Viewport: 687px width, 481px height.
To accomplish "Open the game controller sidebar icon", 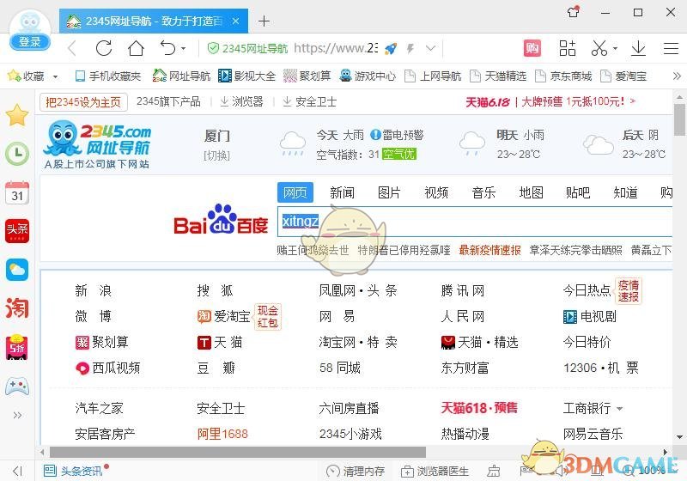I will 17,386.
